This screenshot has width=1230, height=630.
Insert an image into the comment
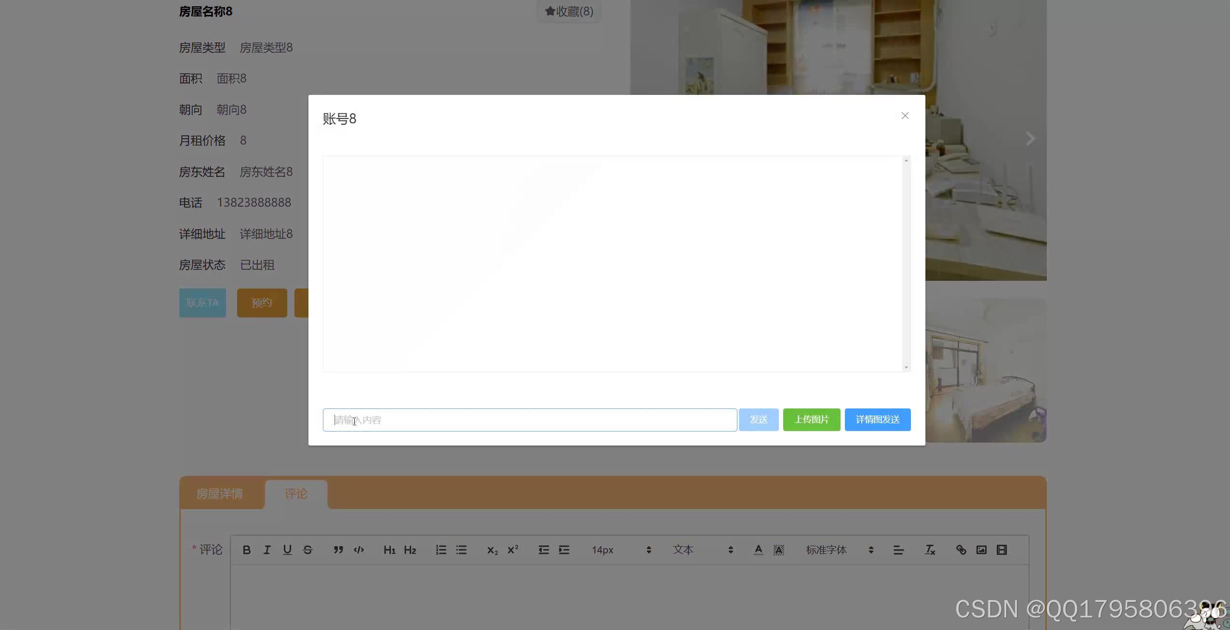click(981, 550)
